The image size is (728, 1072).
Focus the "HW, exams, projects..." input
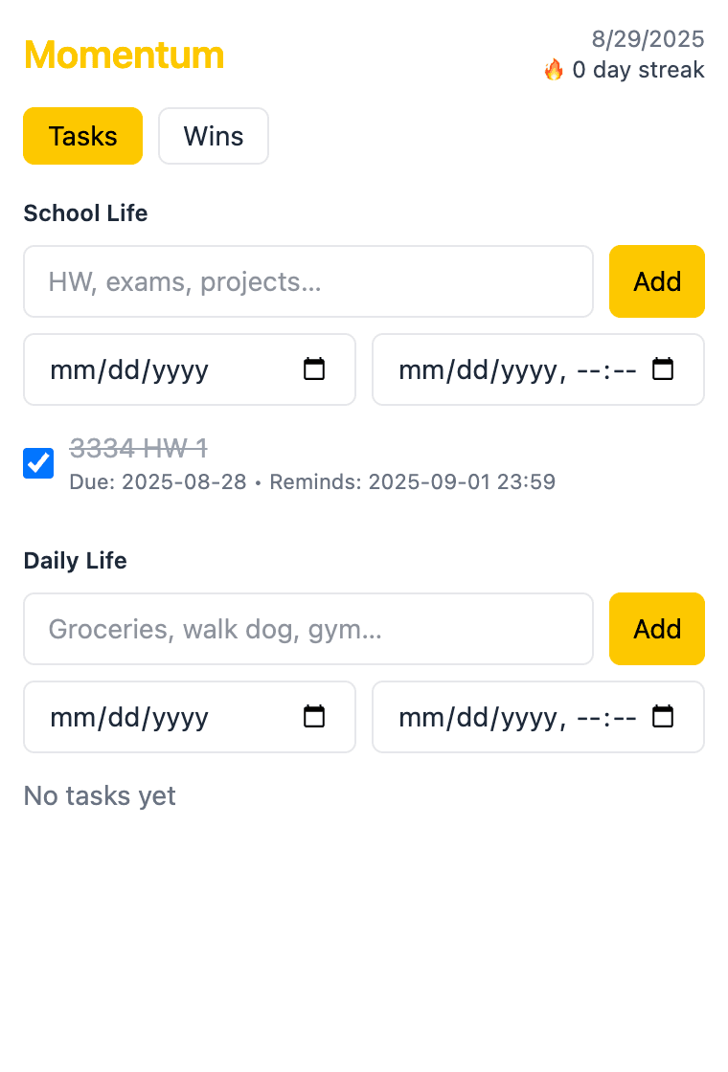[308, 281]
